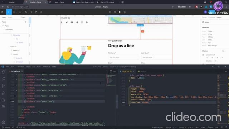Click the 'Your first name' input on canvas

(x=124, y=57)
